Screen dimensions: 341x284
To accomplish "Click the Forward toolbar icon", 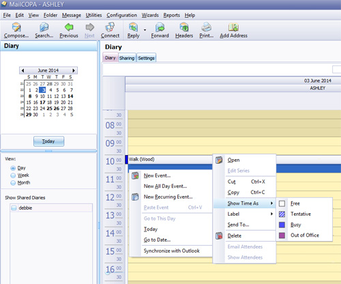I will (x=160, y=27).
